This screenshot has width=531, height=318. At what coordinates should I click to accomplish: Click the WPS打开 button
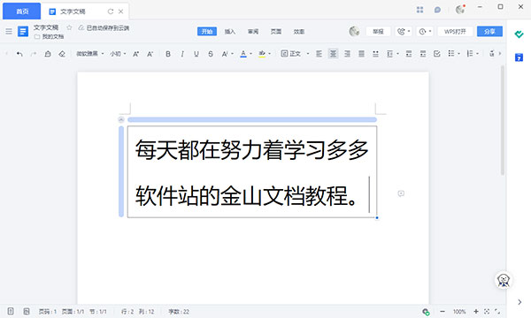click(455, 32)
